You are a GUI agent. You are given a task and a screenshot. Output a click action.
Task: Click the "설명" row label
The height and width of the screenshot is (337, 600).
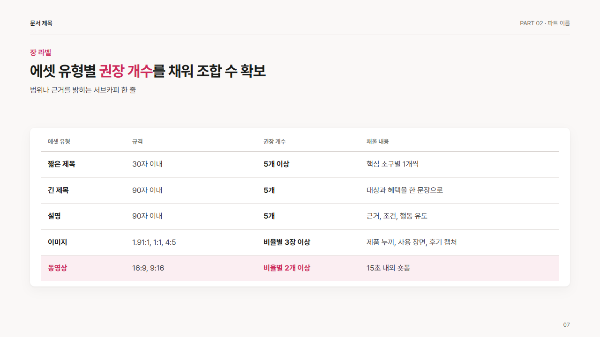coord(54,216)
